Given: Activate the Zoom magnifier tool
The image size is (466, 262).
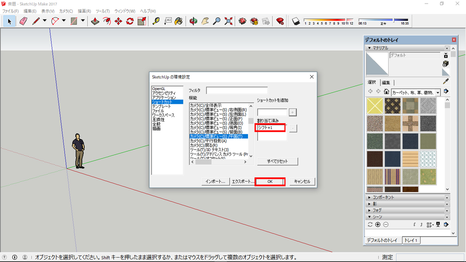Looking at the screenshot, I should (x=217, y=21).
